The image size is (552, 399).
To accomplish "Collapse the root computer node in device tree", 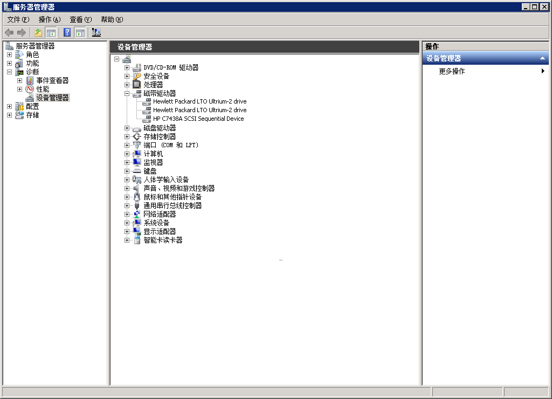I will point(117,59).
